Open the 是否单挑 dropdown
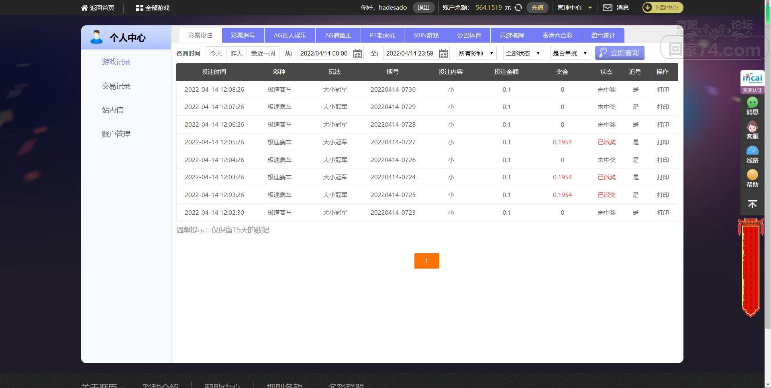Image resolution: width=771 pixels, height=388 pixels. [x=570, y=53]
